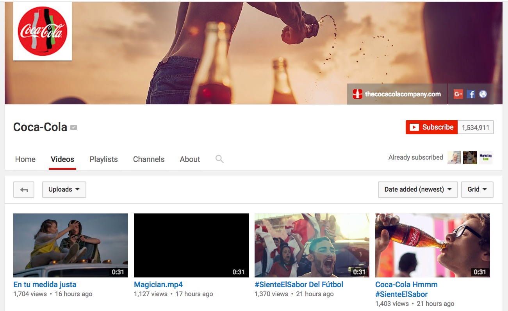508x311 pixels.
Task: Open the Google+ link icon on banner
Action: pyautogui.click(x=458, y=94)
